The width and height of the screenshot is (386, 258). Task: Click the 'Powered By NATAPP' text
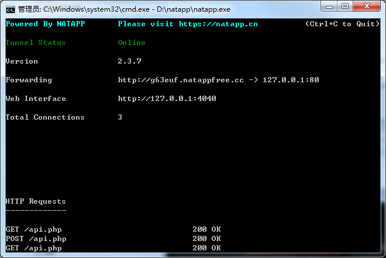click(x=45, y=24)
